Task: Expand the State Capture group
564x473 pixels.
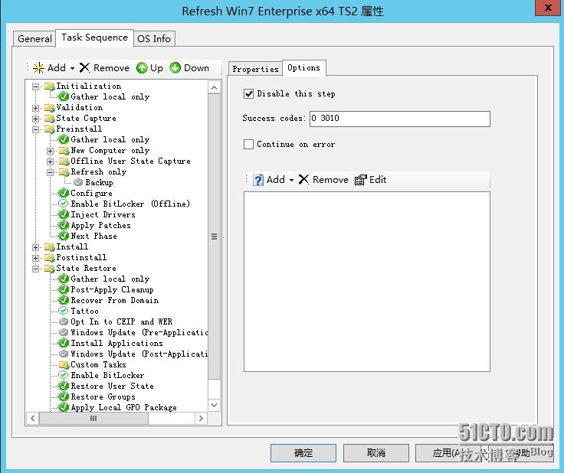Action: pyautogui.click(x=35, y=119)
